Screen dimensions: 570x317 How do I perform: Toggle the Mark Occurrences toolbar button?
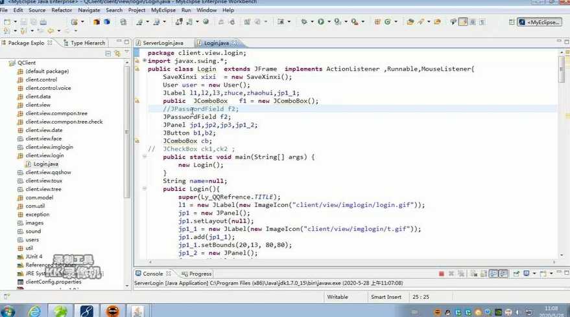(463, 22)
